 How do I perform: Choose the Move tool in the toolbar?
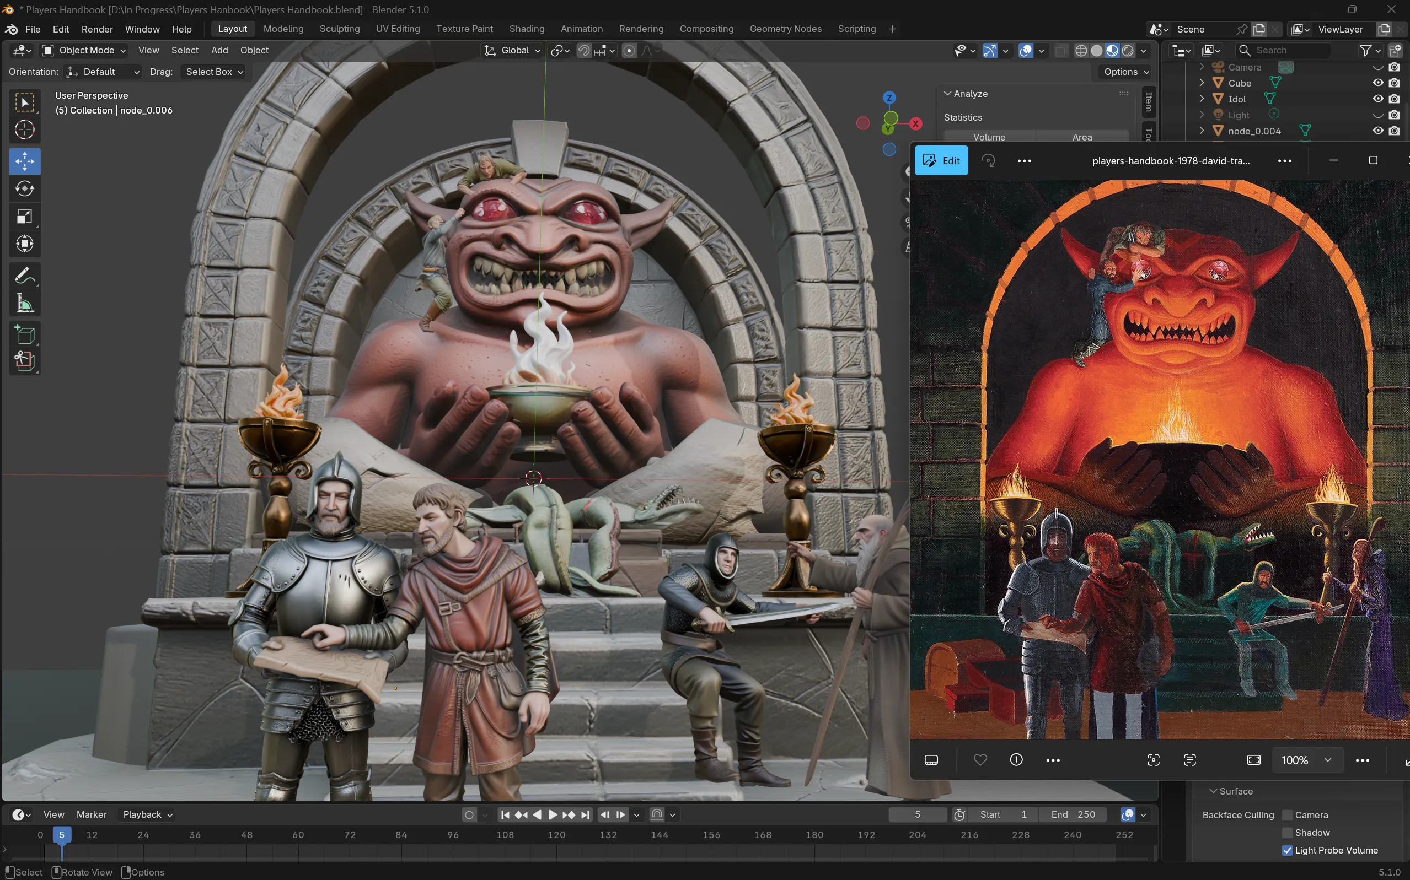coord(24,161)
